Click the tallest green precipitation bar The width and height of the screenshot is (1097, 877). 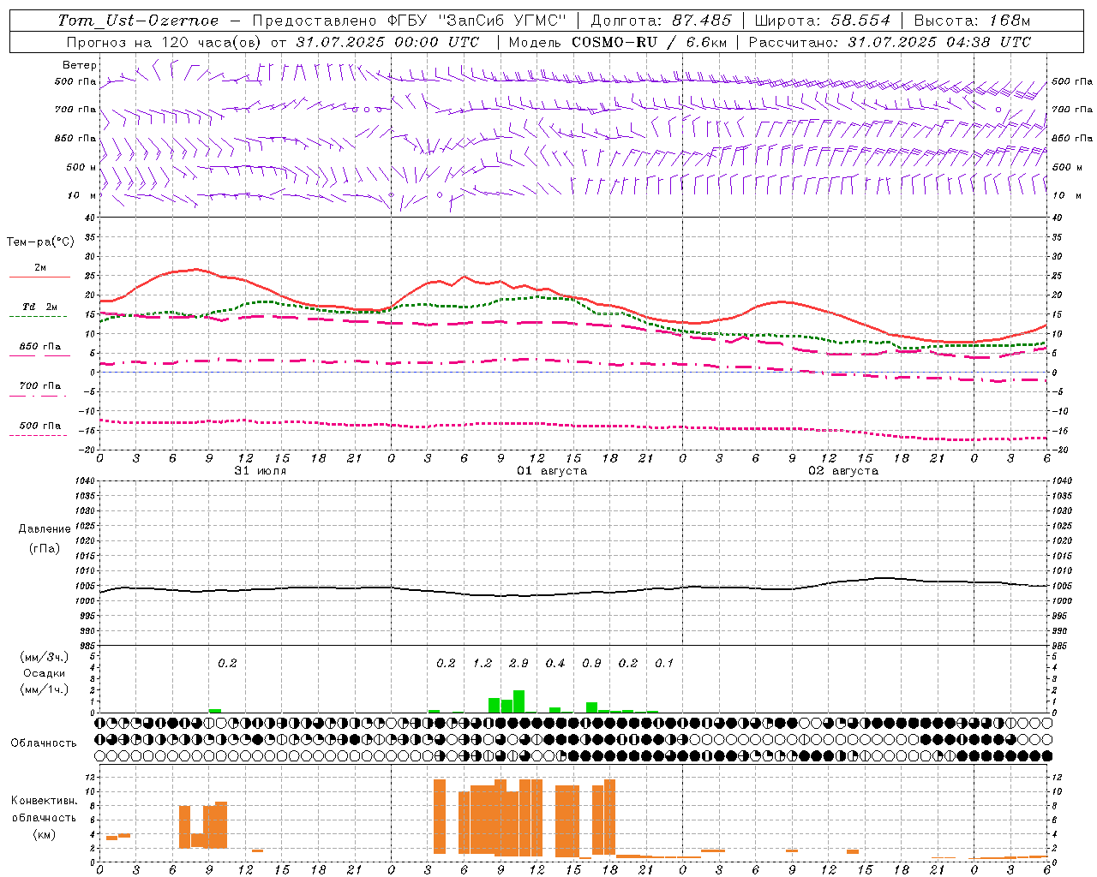pos(519,701)
